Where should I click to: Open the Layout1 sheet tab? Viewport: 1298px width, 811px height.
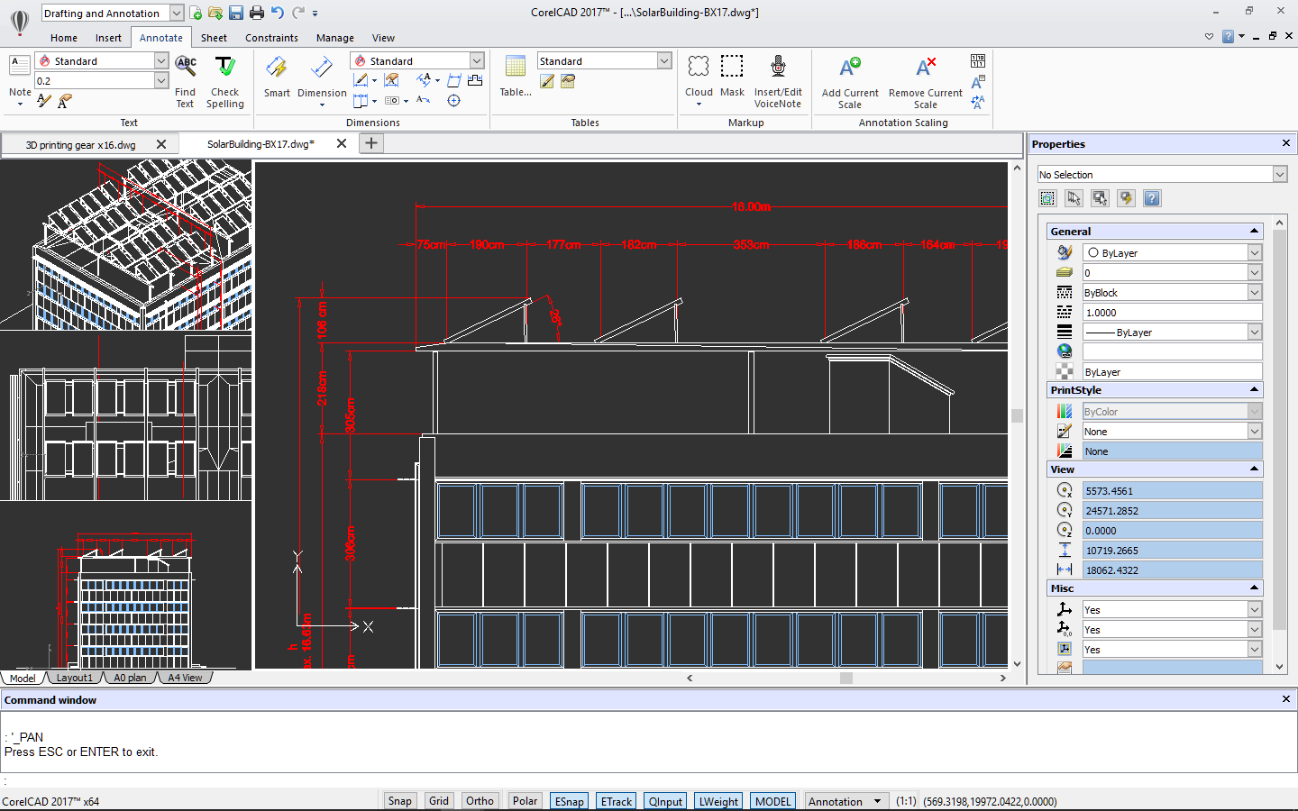74,678
